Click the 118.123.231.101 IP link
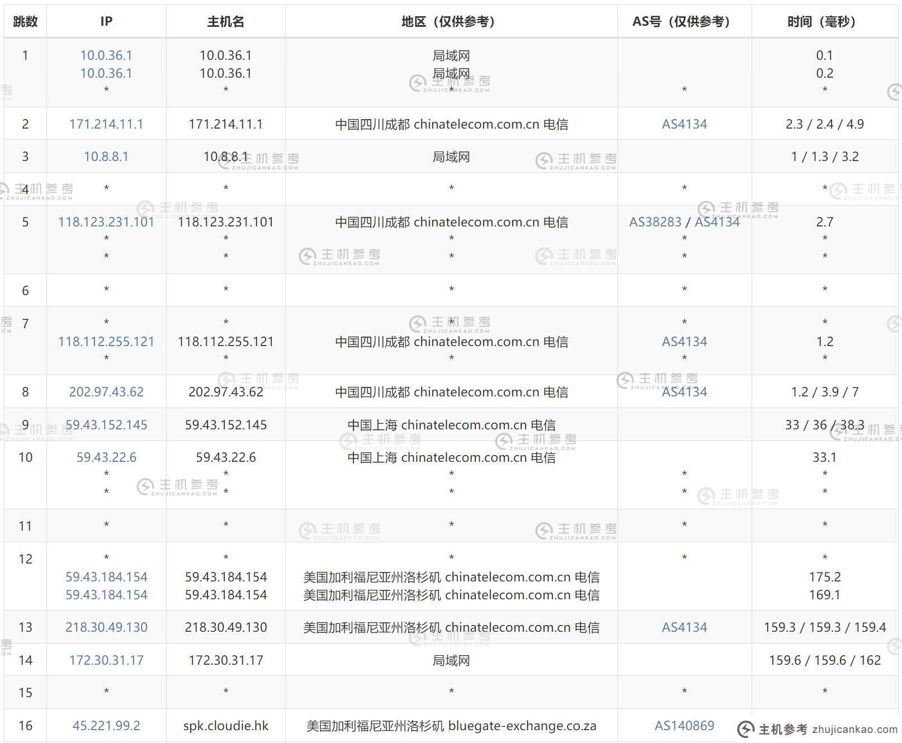The width and height of the screenshot is (902, 743). (x=106, y=222)
